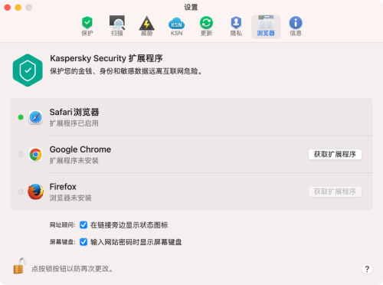Click the Safari browser icon
Viewport: 383px width, 285px height.
35,117
